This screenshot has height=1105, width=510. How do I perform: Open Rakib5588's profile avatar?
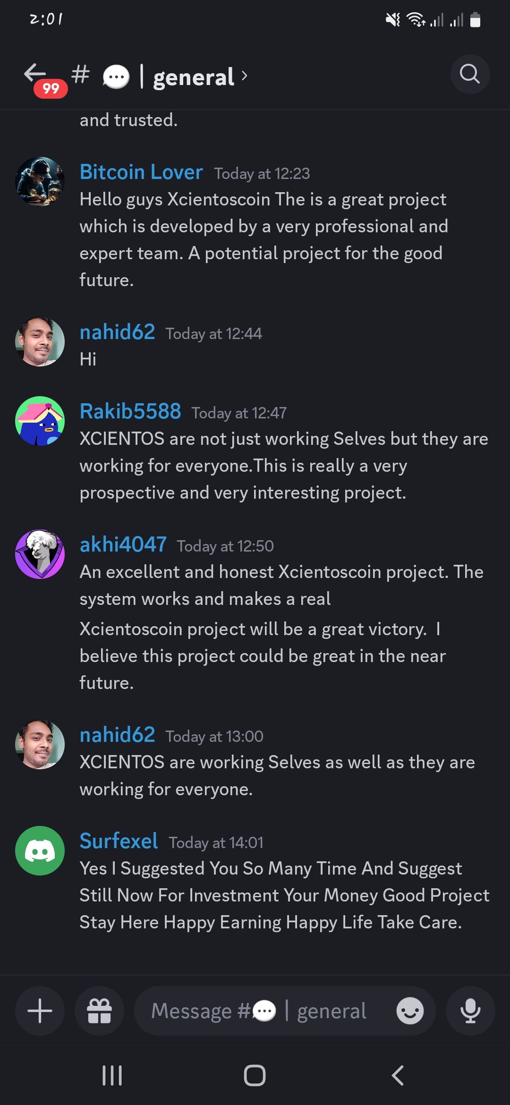coord(40,421)
